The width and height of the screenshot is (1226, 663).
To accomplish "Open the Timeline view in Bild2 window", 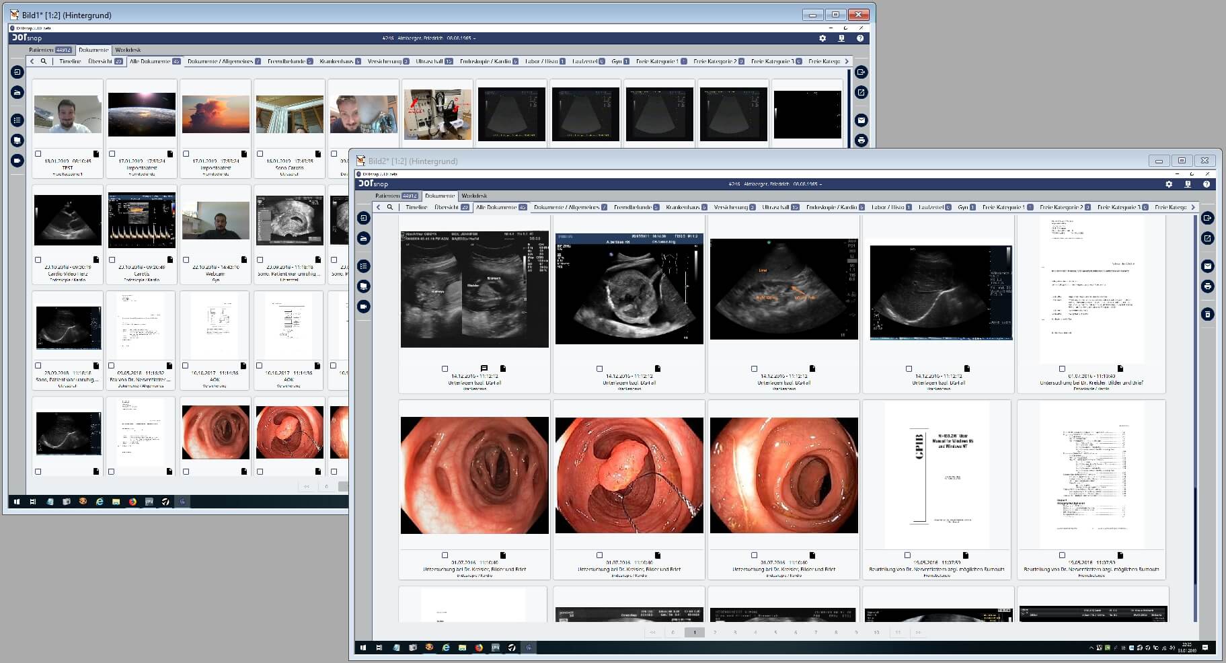I will pyautogui.click(x=416, y=207).
